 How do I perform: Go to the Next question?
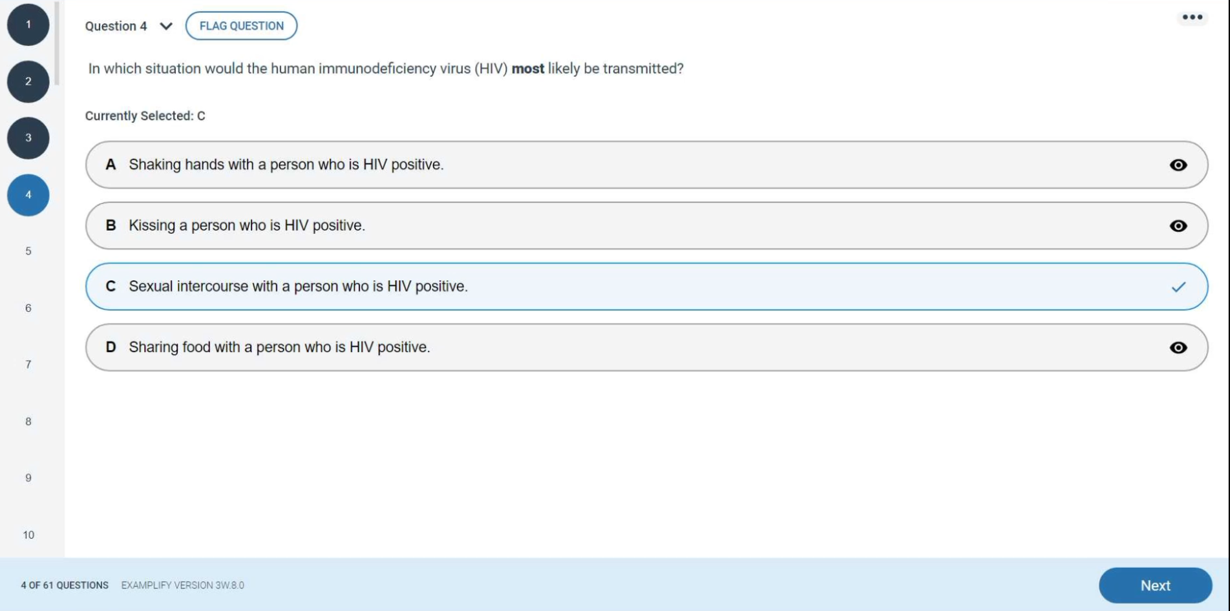[x=1155, y=585]
